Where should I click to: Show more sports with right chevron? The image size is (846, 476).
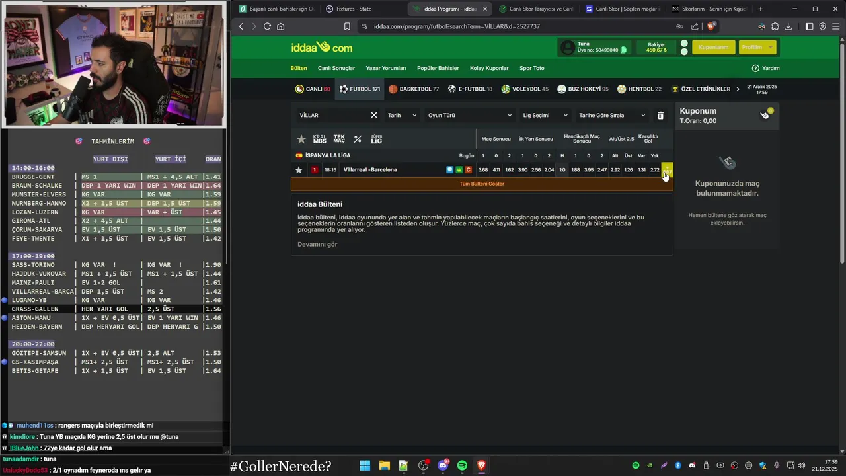point(738,89)
